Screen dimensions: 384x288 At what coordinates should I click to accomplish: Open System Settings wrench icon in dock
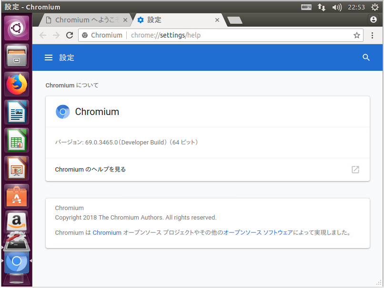[16, 236]
